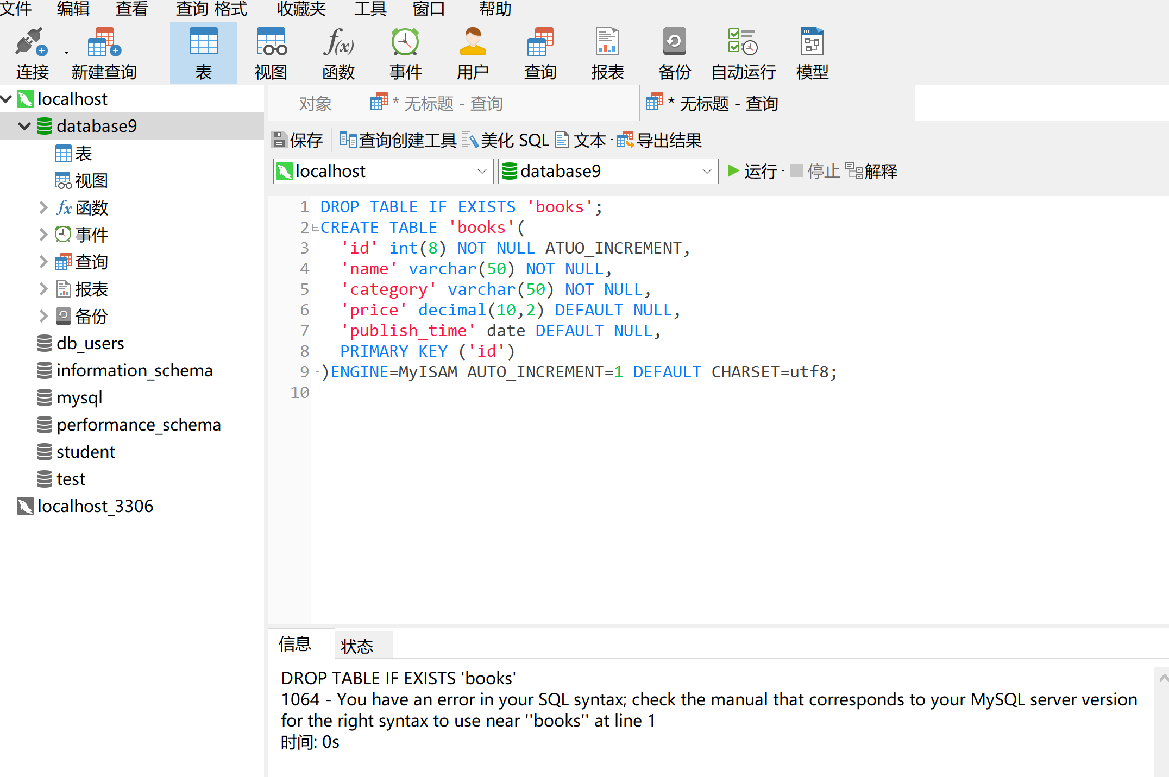Open the 窗口 menu

(x=429, y=9)
